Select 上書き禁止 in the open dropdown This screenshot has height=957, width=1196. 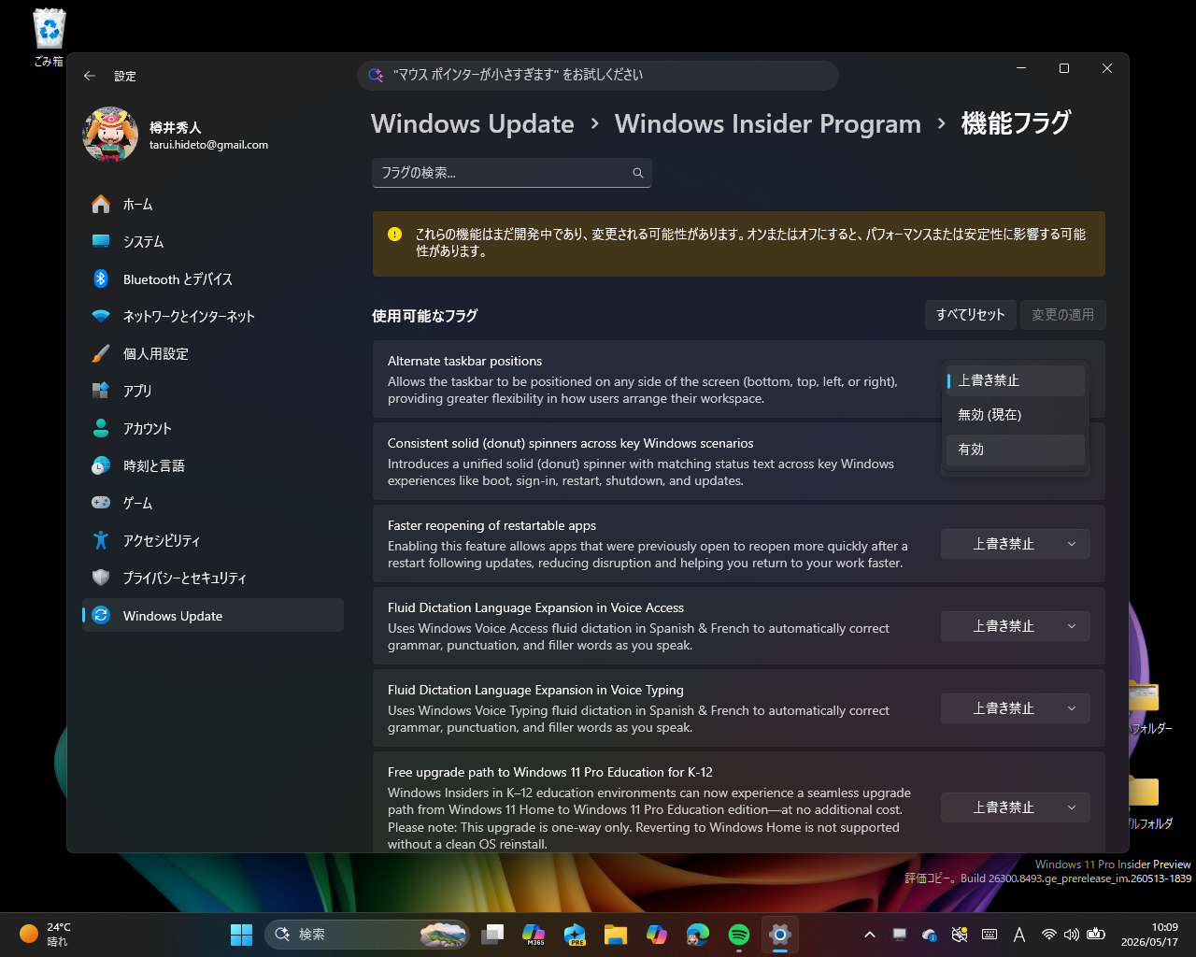click(x=1016, y=380)
